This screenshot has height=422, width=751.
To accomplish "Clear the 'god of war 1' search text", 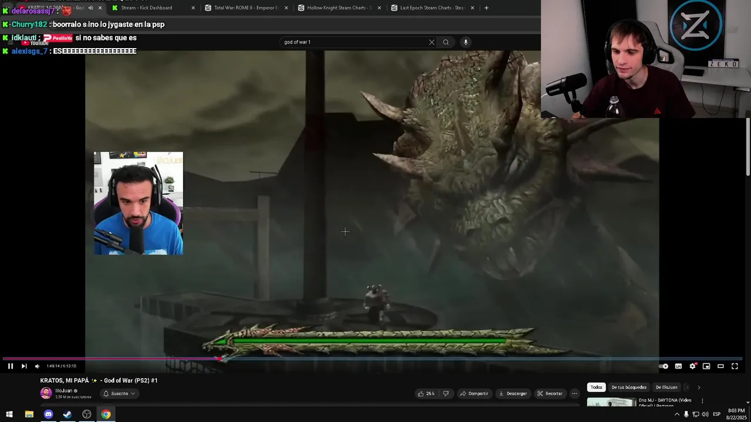I will (x=432, y=42).
